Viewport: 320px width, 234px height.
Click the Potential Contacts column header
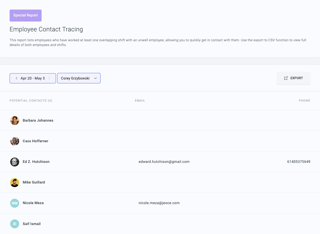click(x=31, y=101)
